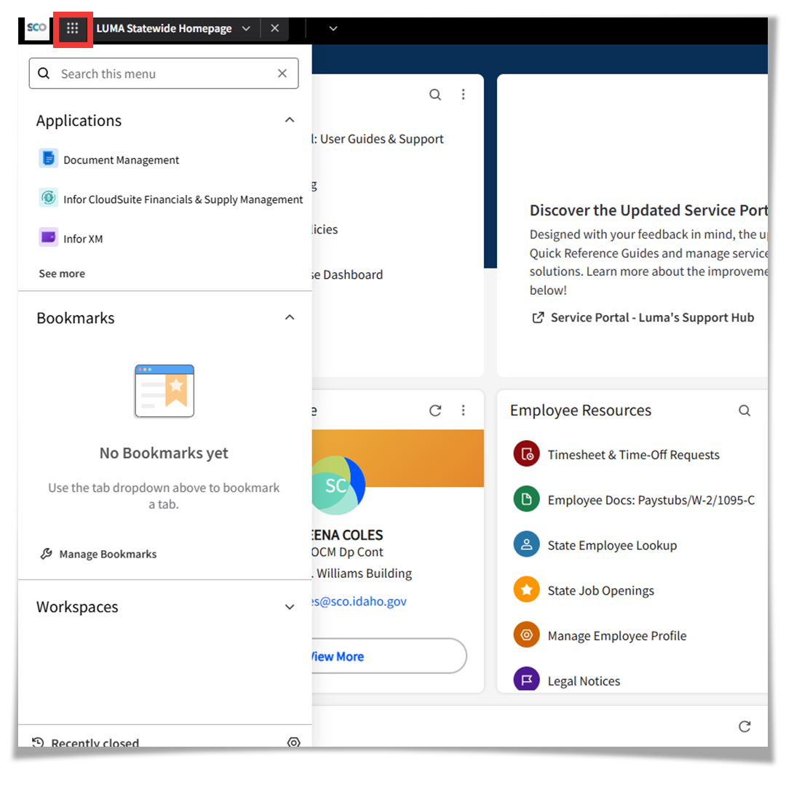Viewport: 786px width, 786px height.
Task: Open State Employee Lookup
Action: [x=612, y=545]
